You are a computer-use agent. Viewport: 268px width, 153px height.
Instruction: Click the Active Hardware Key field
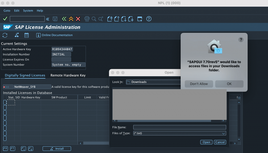tap(62, 49)
